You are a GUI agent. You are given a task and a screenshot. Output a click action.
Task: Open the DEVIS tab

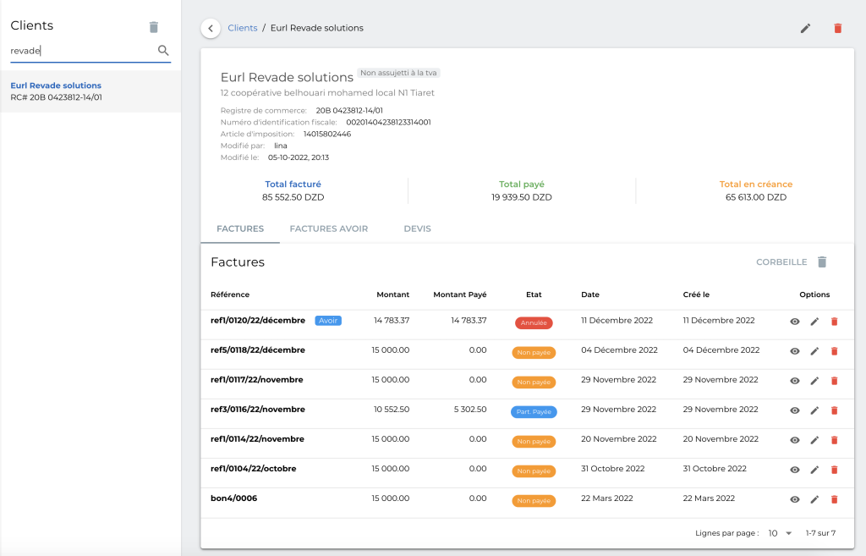point(417,228)
